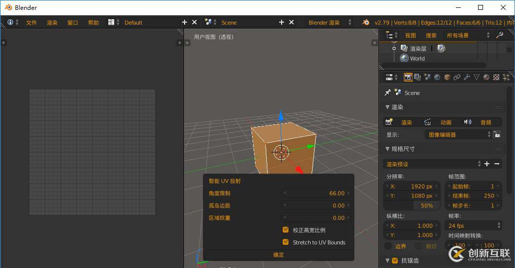Click the 角度限制 value field
The width and height of the screenshot is (515, 268).
317,193
